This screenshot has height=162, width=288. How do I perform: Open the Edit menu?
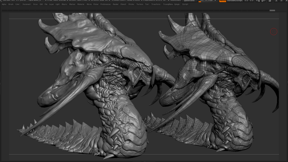pos(41,4)
